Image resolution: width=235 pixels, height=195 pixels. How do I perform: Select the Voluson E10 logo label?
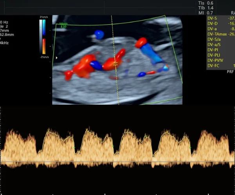tap(63, 25)
